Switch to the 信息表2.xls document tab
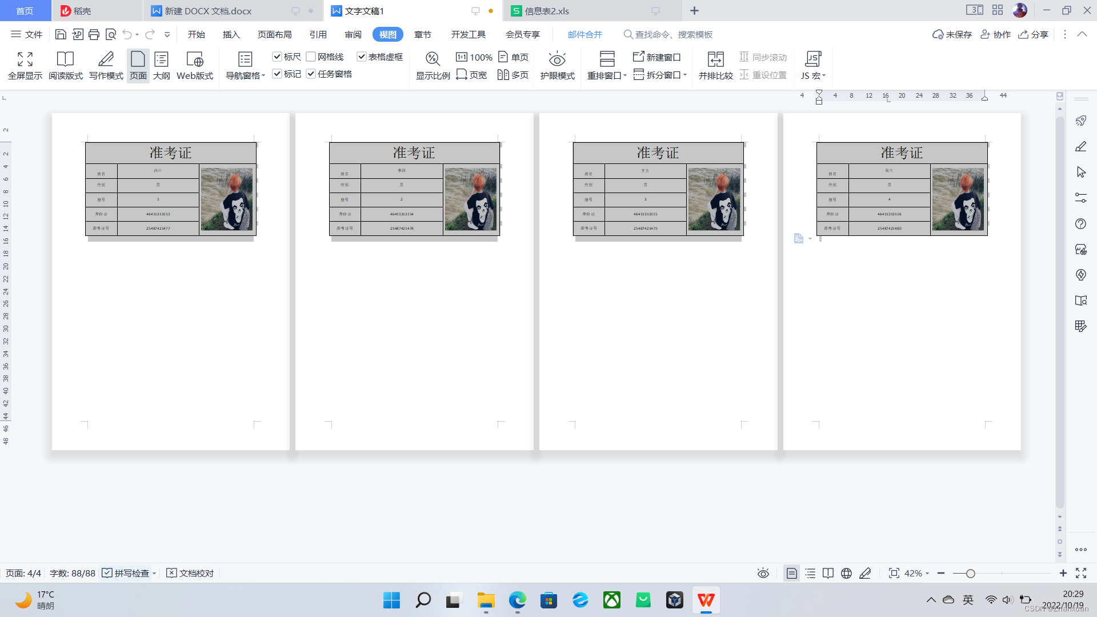 click(x=547, y=11)
